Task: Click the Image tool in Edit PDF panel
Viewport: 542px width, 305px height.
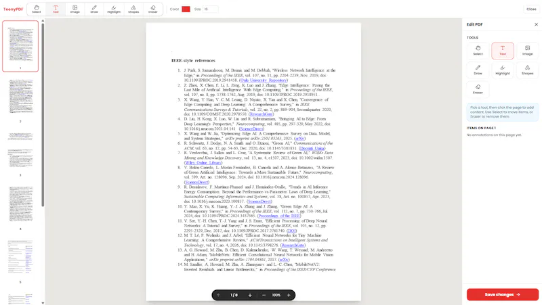Action: pyautogui.click(x=527, y=50)
